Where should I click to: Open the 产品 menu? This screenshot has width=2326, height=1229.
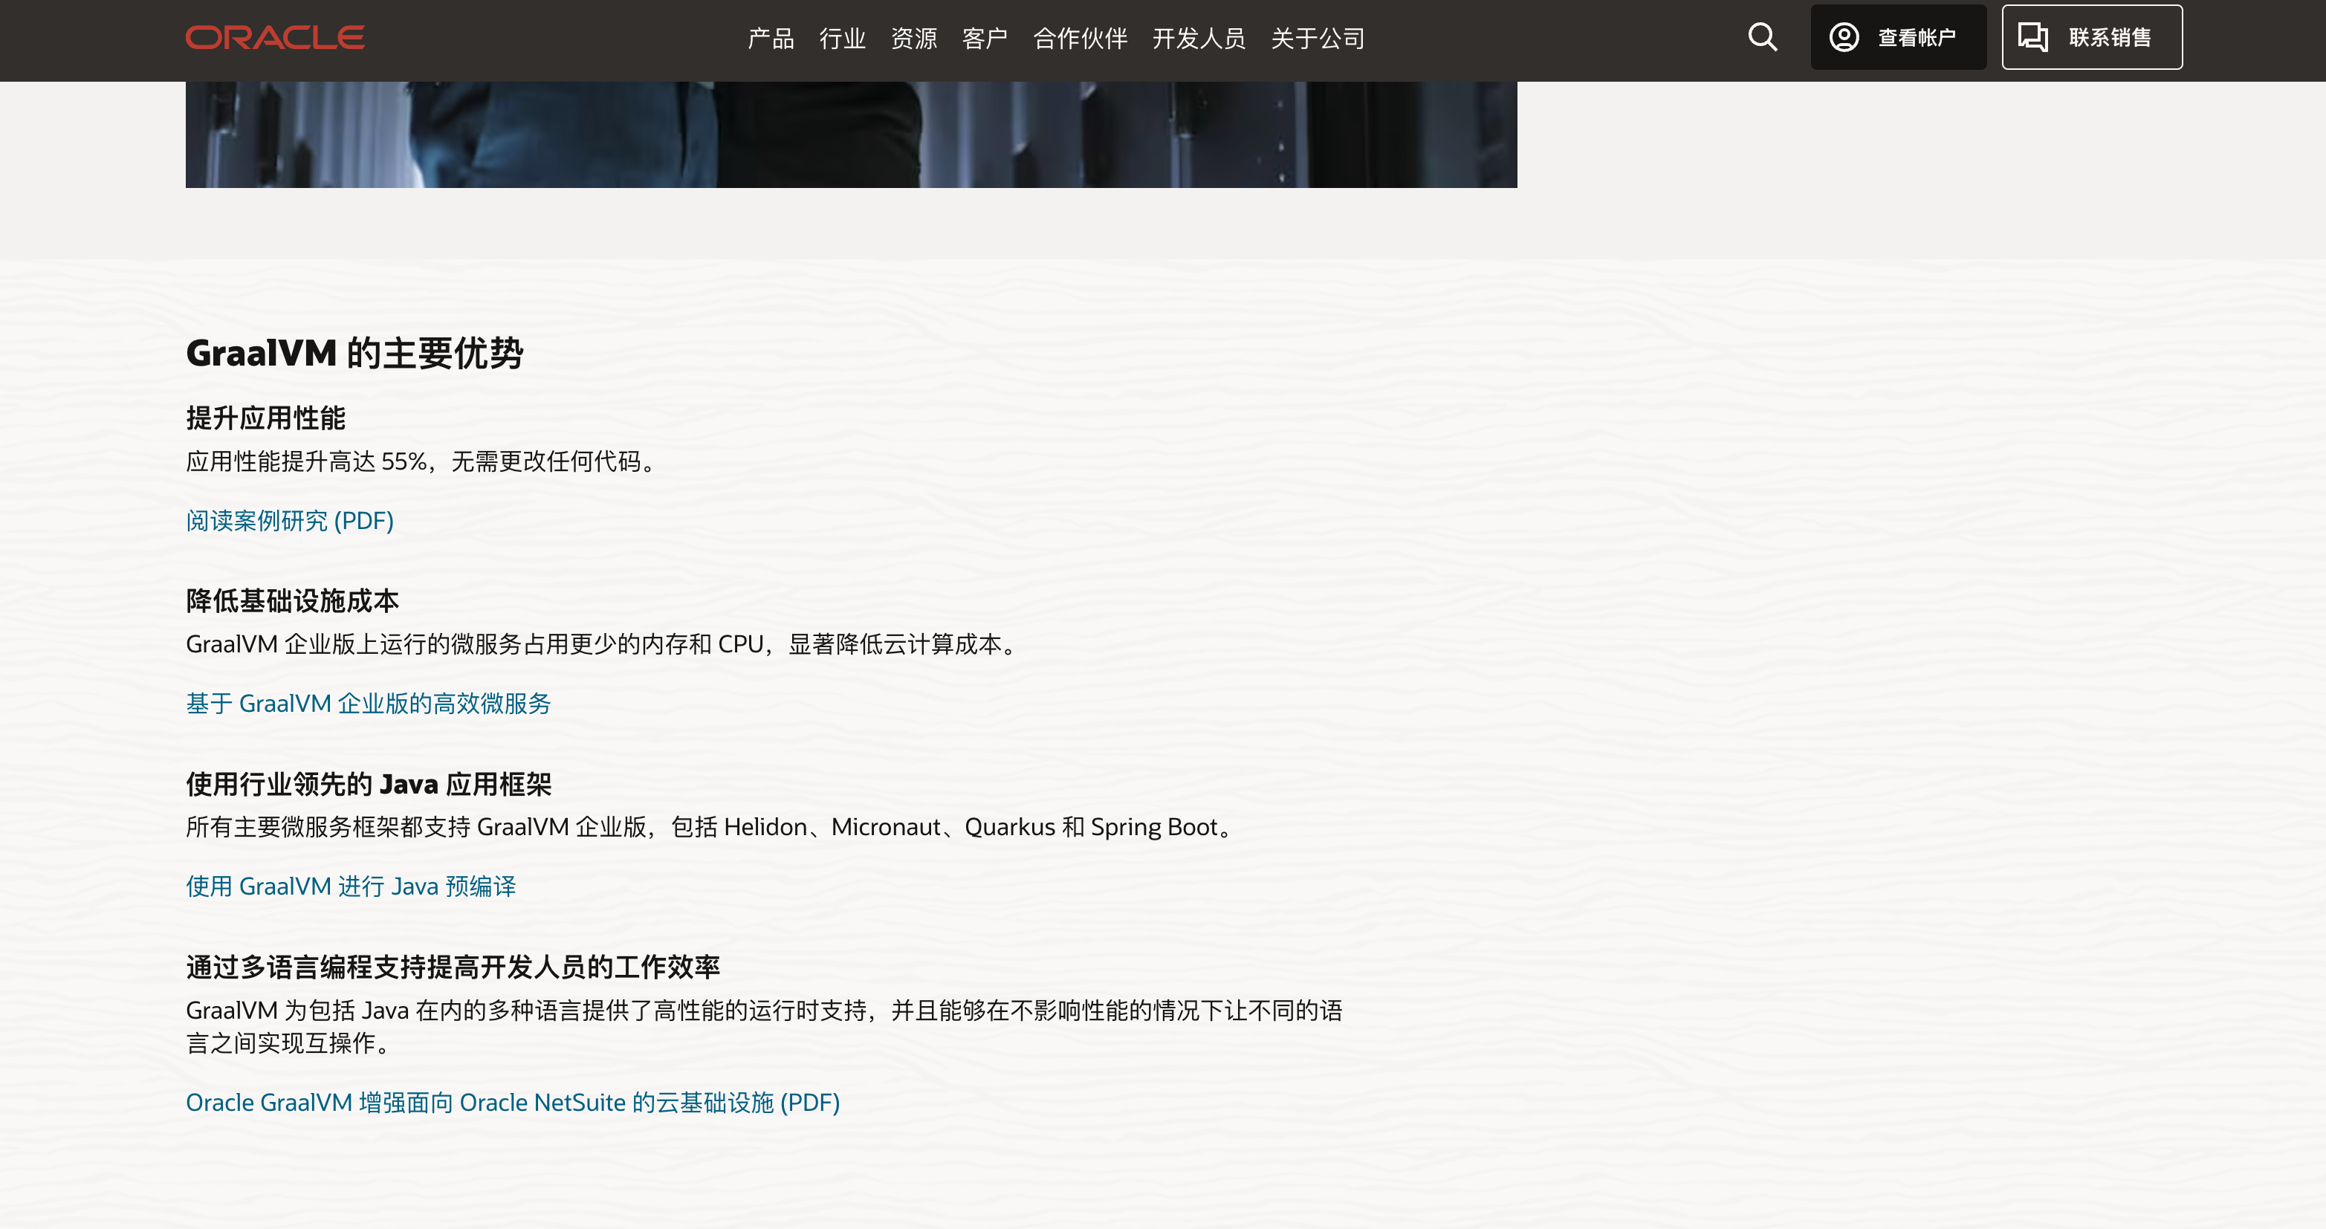point(770,38)
